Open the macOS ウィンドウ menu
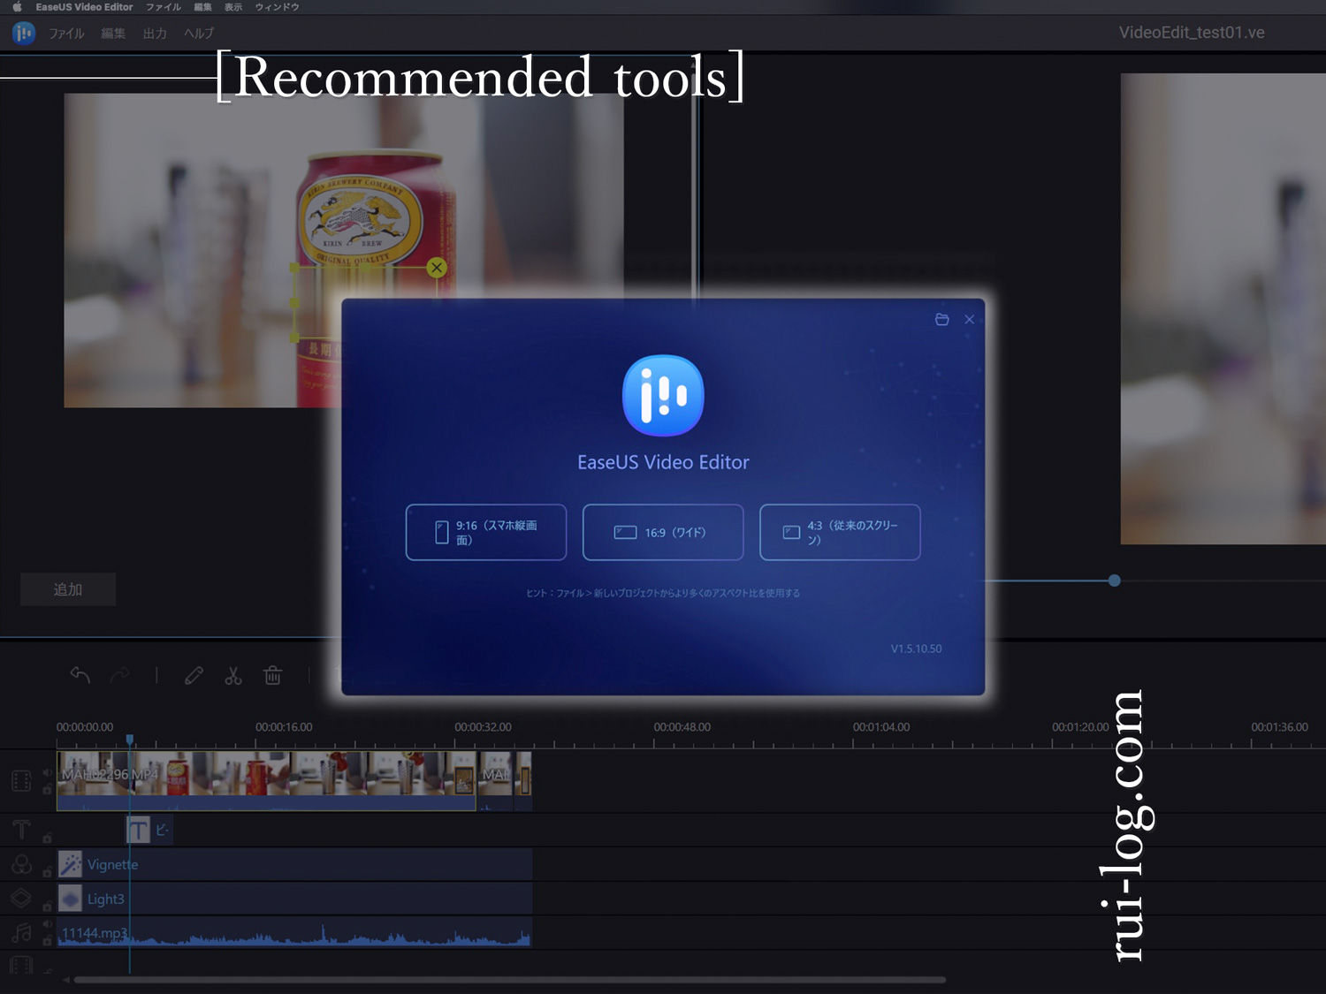The height and width of the screenshot is (994, 1326). [277, 7]
